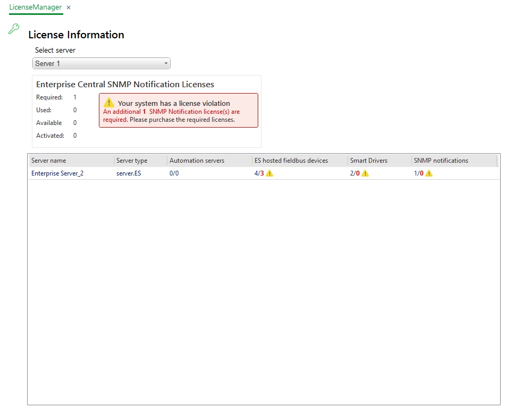
Task: Click the Required: label
Action: [x=49, y=97]
